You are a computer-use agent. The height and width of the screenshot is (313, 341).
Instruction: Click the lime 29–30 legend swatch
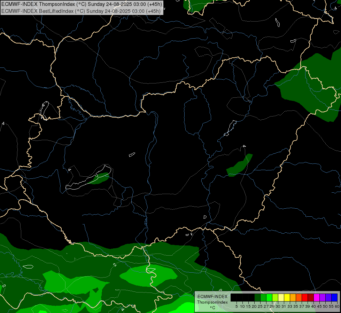pyautogui.click(x=275, y=297)
